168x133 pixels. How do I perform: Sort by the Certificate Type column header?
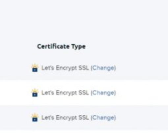click(61, 47)
